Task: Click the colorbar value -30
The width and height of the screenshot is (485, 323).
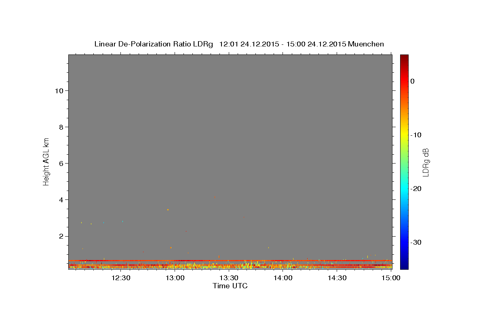Action: (x=416, y=242)
